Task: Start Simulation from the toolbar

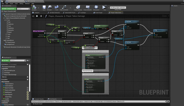Action: pos(96,7)
